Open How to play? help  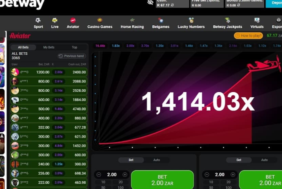pos(249,36)
